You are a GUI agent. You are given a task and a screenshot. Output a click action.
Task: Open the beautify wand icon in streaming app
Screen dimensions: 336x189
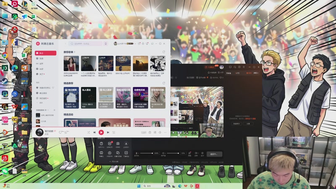[190, 153]
